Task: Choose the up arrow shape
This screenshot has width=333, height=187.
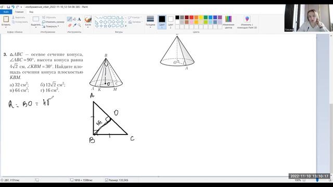Action: click(x=122, y=22)
